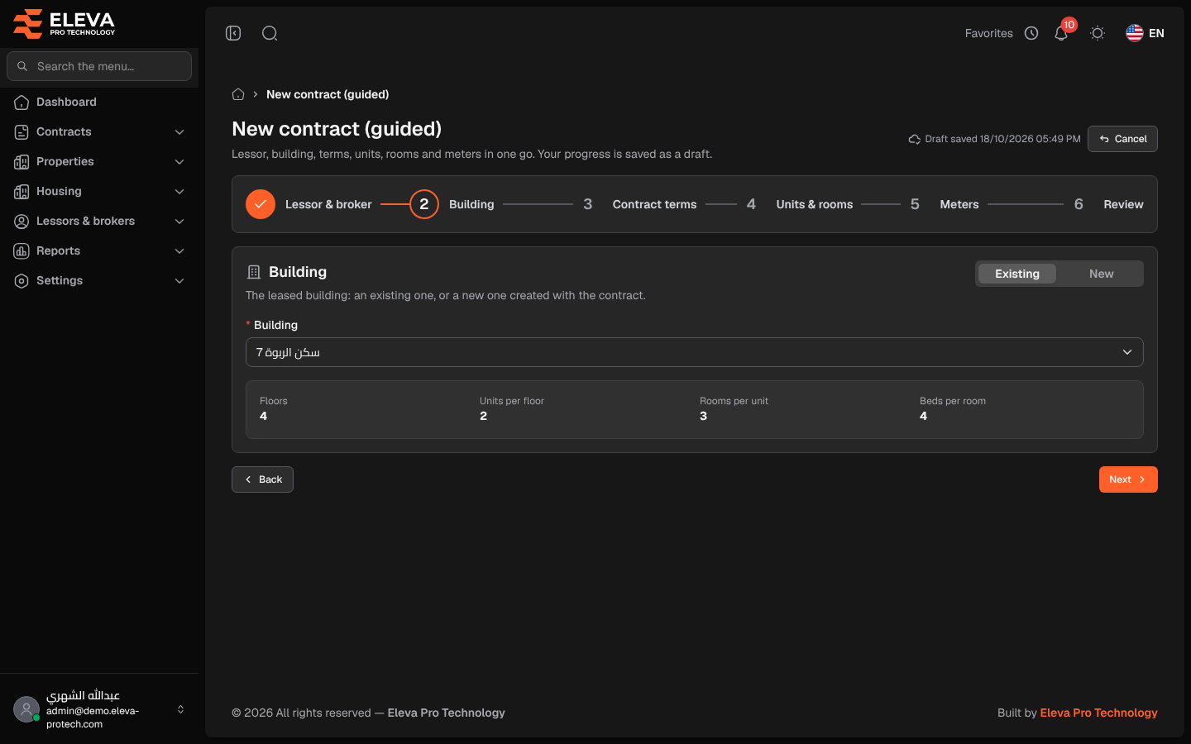Image resolution: width=1191 pixels, height=744 pixels.
Task: Click New contract (guided) breadcrumb
Action: (328, 94)
